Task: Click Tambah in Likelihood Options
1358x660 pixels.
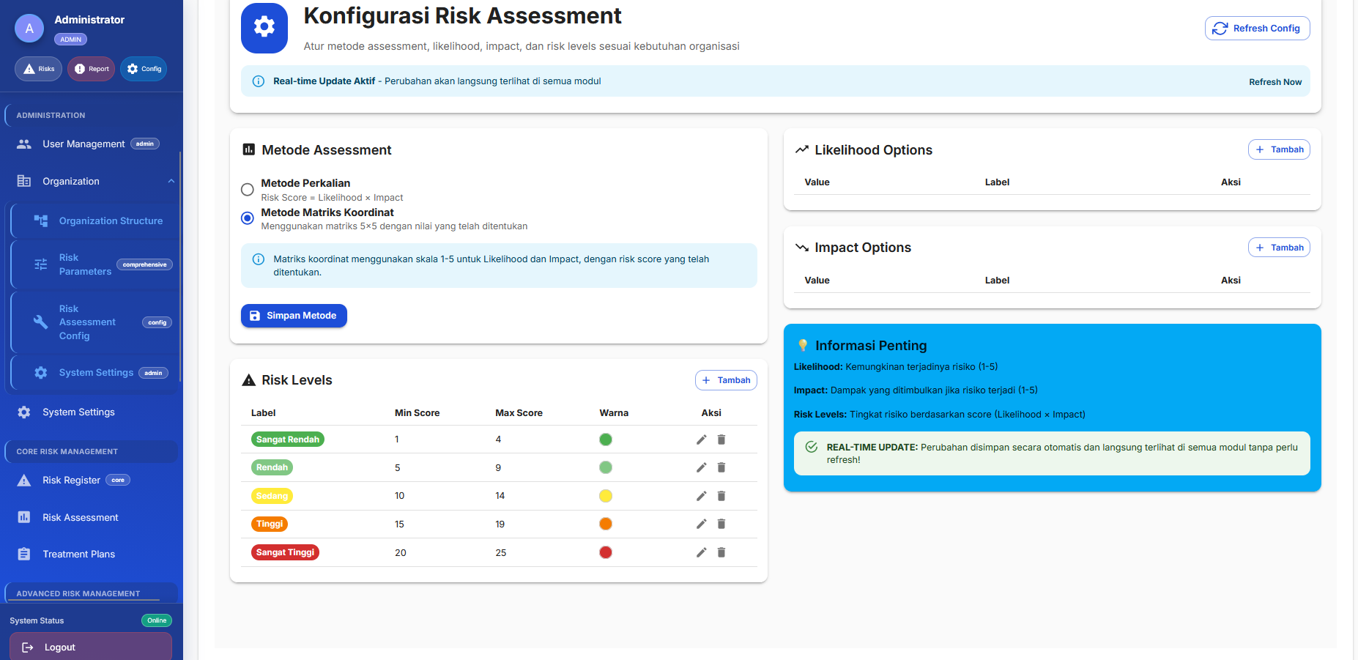Action: point(1279,149)
